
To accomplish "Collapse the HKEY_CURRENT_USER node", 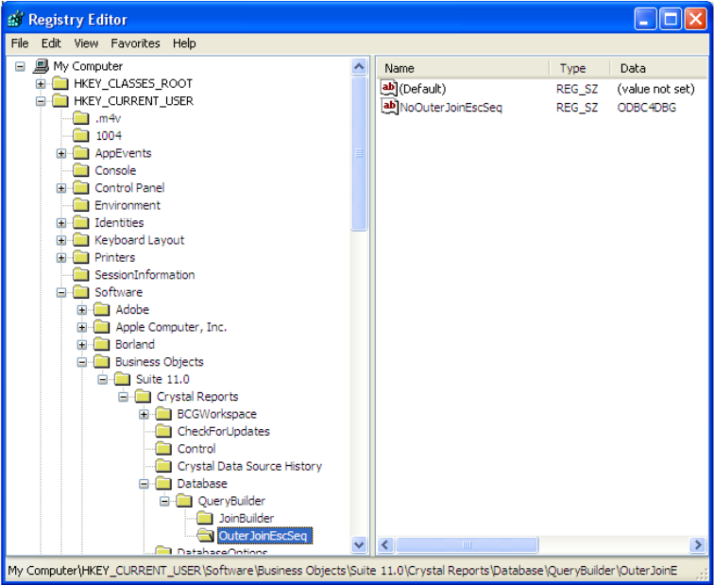I will pyautogui.click(x=41, y=101).
